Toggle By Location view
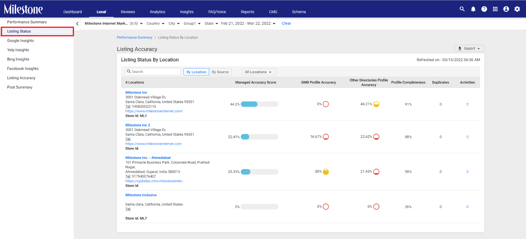The height and width of the screenshot is (239, 526). (196, 72)
